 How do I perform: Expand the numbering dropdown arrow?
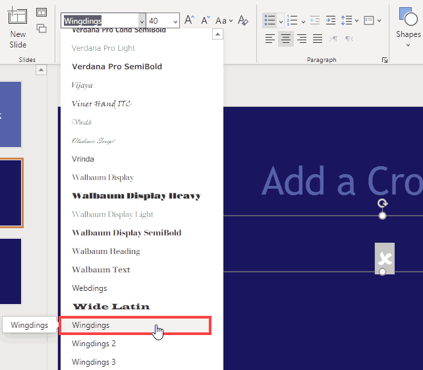(x=303, y=21)
